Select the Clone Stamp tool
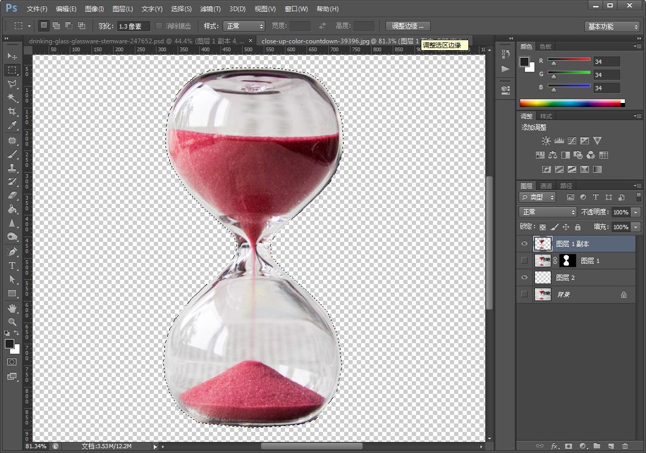The width and height of the screenshot is (646, 453). [x=12, y=168]
